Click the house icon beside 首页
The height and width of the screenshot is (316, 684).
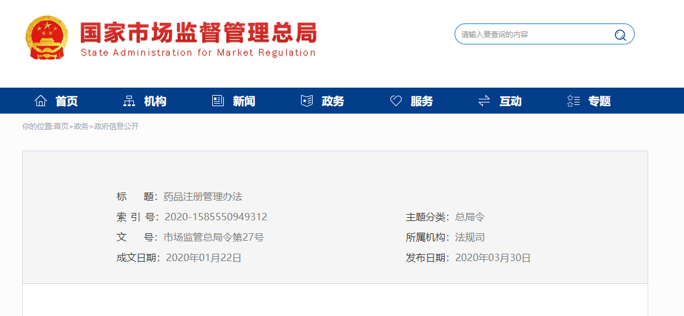[x=41, y=101]
